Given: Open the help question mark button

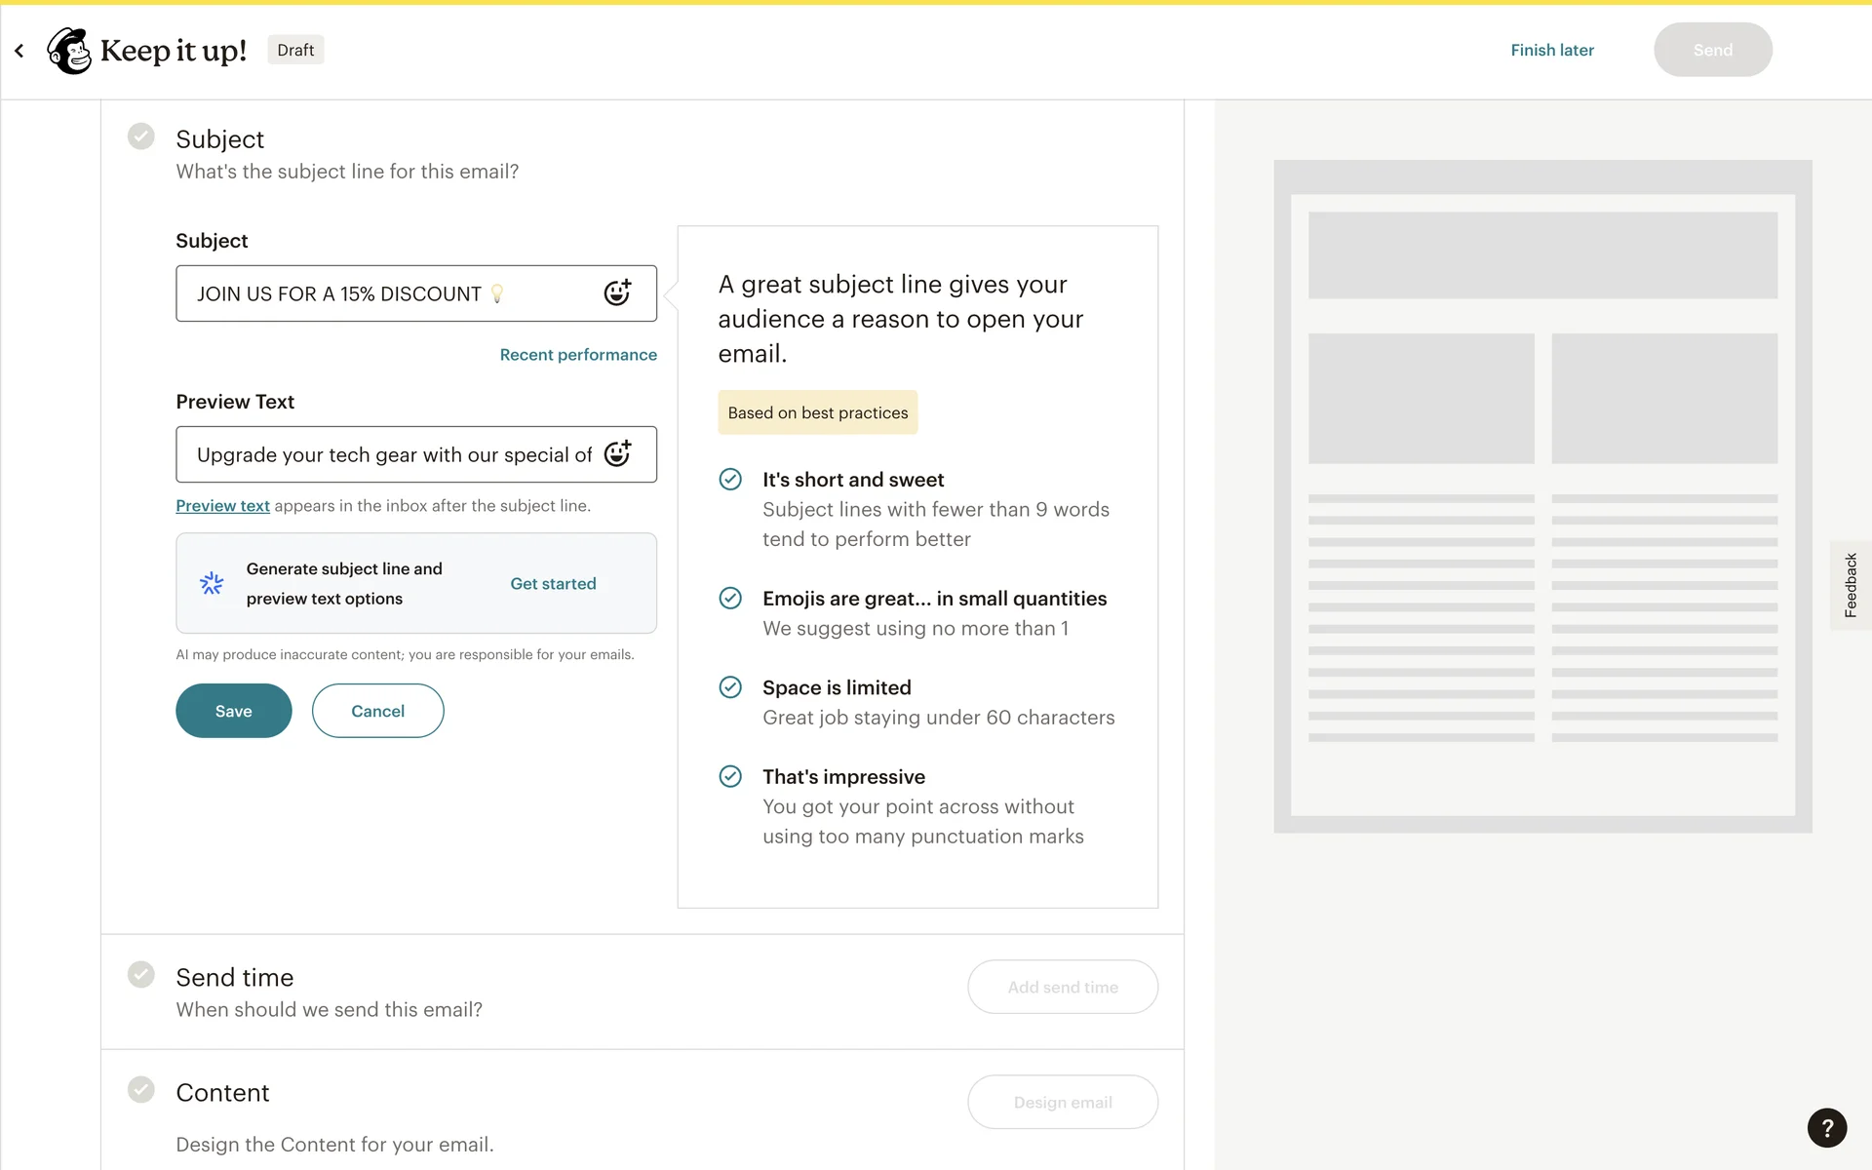Looking at the screenshot, I should click(x=1826, y=1128).
